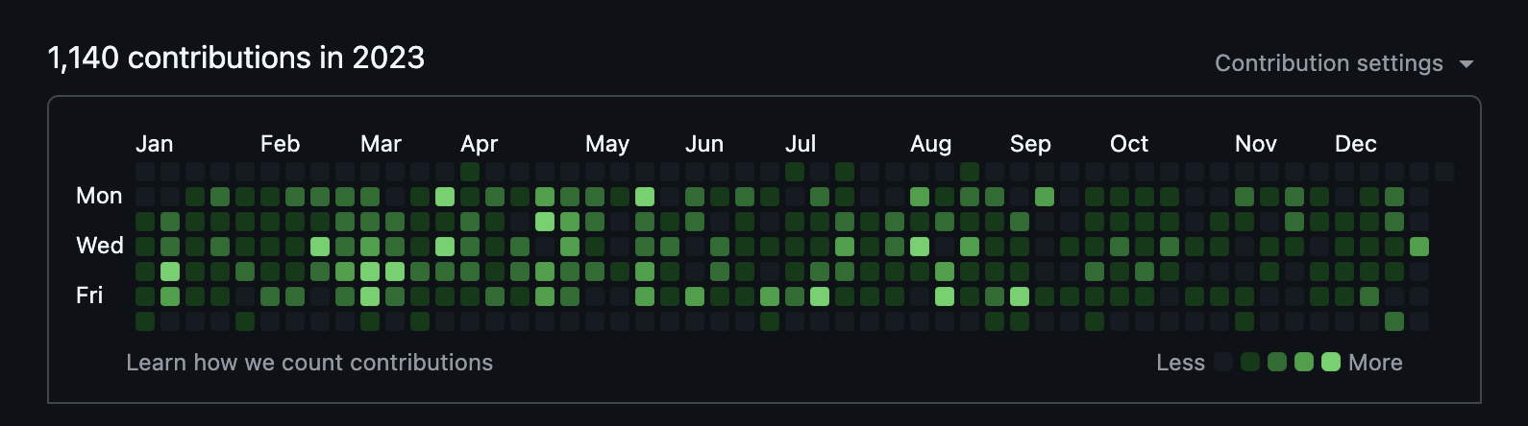Click the brightest Wednesday cell in late February
1528x426 pixels.
320,247
